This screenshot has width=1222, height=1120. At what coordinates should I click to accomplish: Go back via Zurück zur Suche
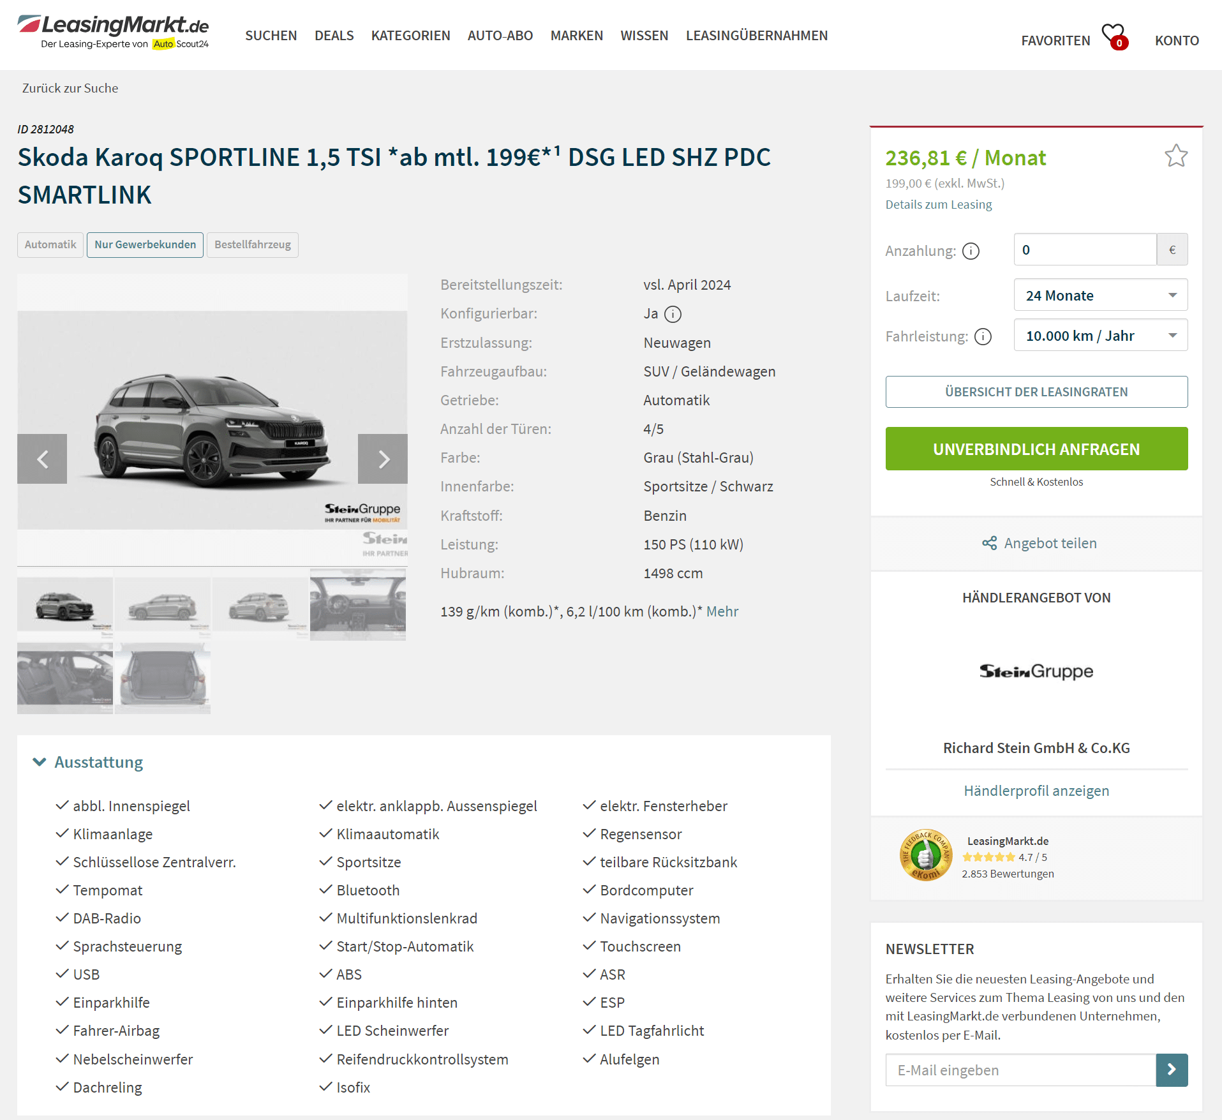pyautogui.click(x=70, y=88)
